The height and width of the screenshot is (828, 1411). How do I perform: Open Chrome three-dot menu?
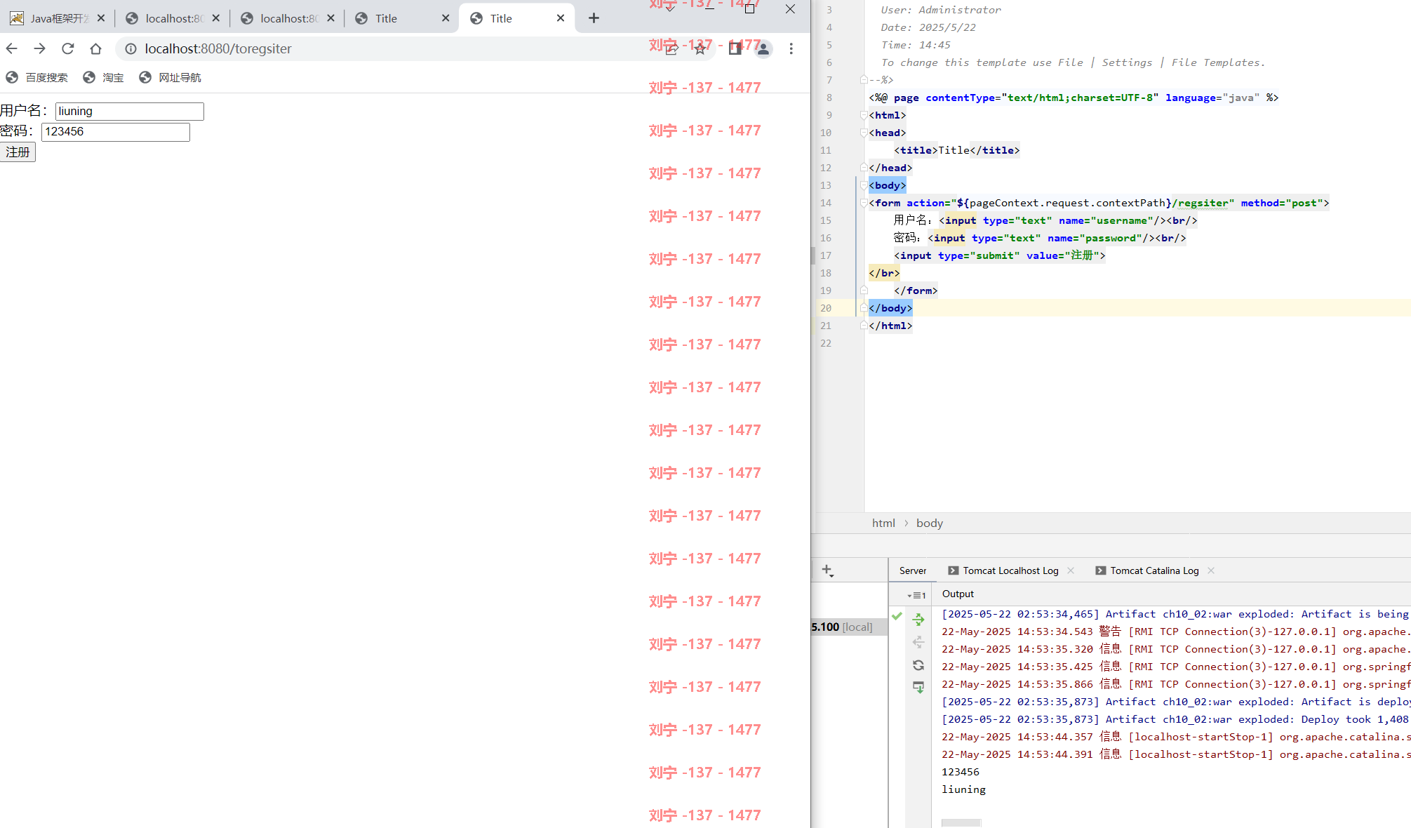click(x=791, y=48)
